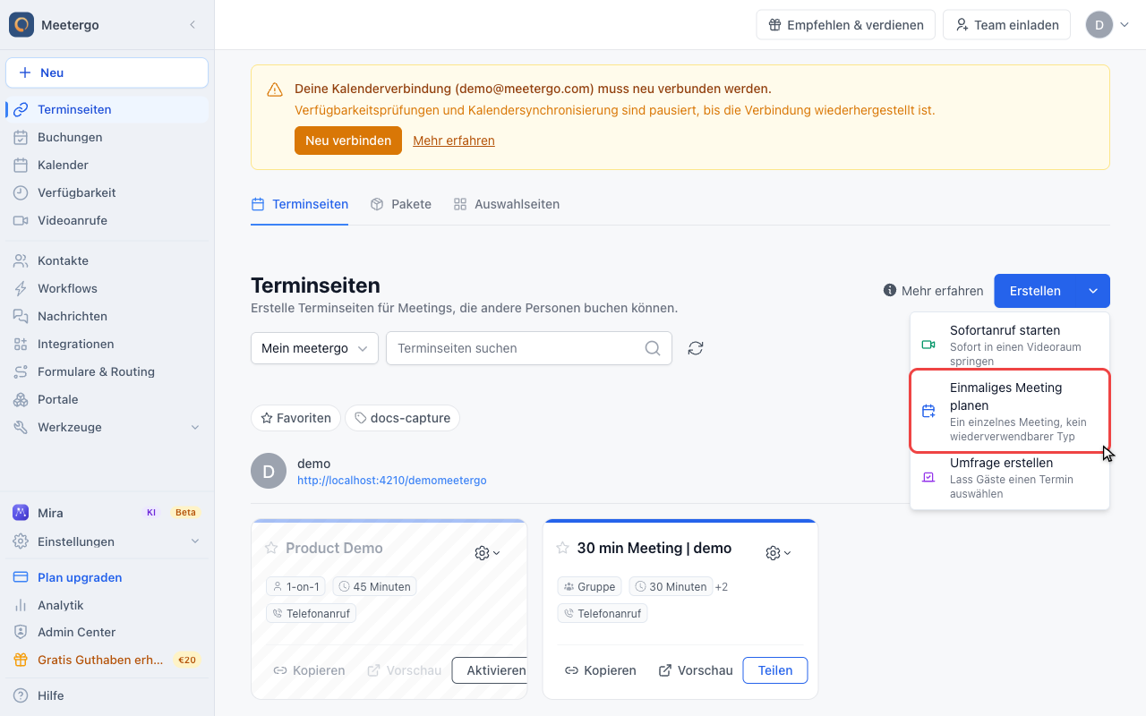Click the refresh icon beside search field
The image size is (1146, 716).
[696, 348]
